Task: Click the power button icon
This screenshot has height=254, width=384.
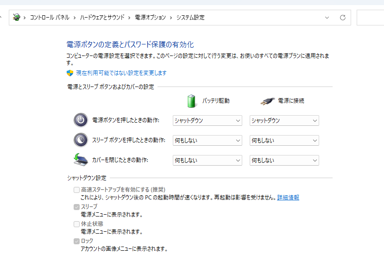Action: pyautogui.click(x=81, y=120)
